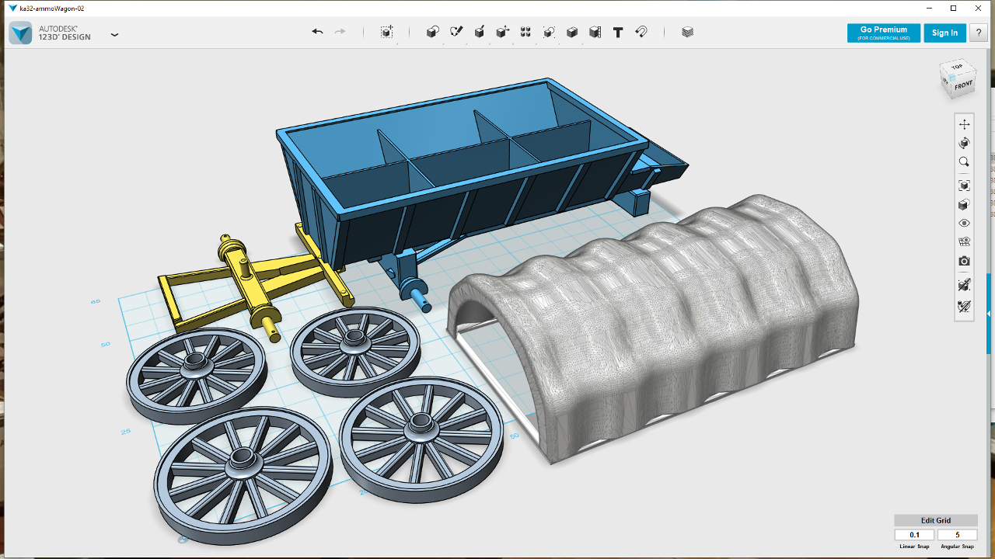
Task: Toggle the crossed-out cube snap option
Action: (964, 285)
